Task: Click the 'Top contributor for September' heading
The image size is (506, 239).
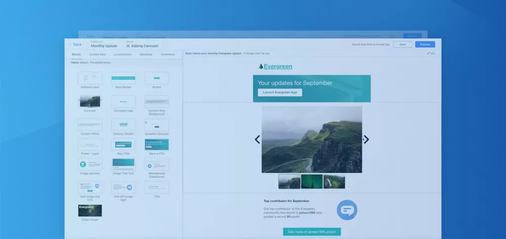Action: tap(286, 201)
